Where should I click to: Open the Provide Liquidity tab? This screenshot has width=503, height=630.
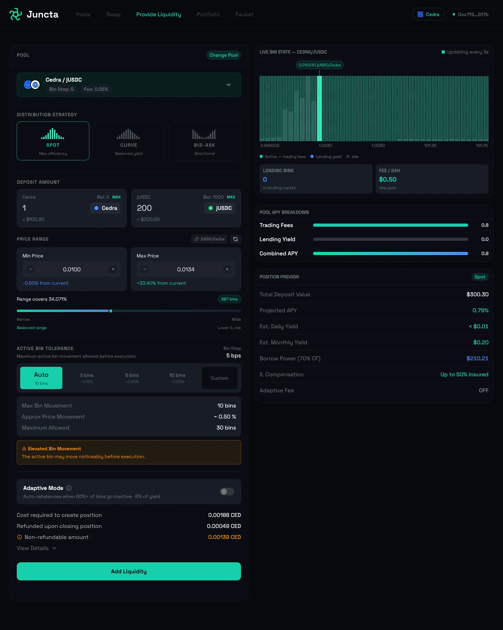pos(158,14)
